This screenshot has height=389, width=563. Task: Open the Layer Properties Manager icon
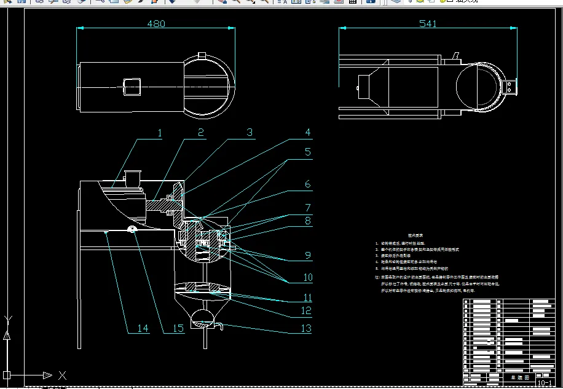click(x=396, y=2)
